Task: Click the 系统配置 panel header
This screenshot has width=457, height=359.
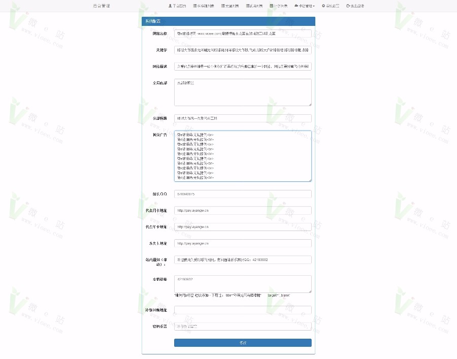Action: (x=228, y=21)
